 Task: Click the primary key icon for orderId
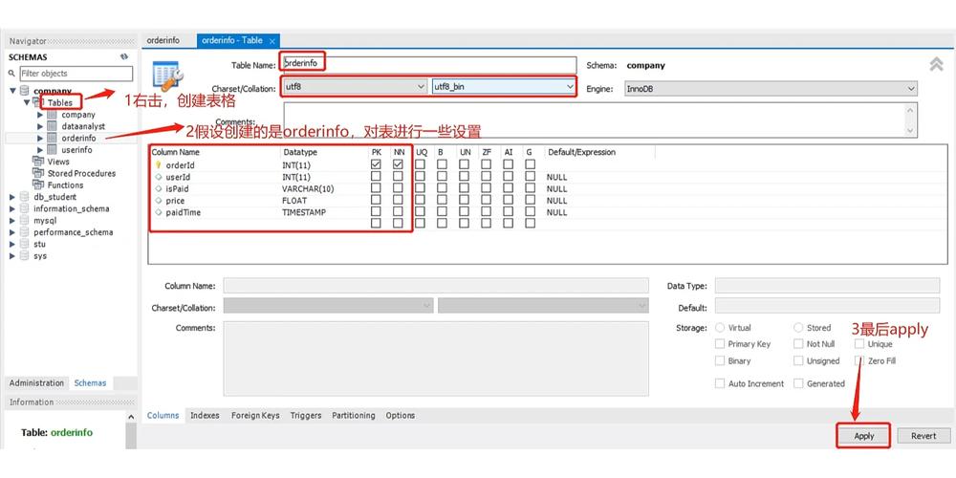[158, 164]
